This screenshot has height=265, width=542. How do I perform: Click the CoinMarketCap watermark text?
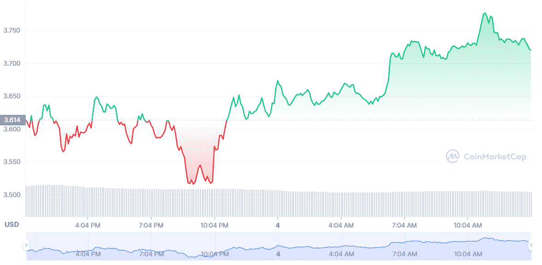pyautogui.click(x=495, y=157)
